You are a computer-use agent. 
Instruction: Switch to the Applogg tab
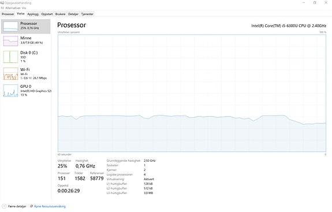pos(33,14)
